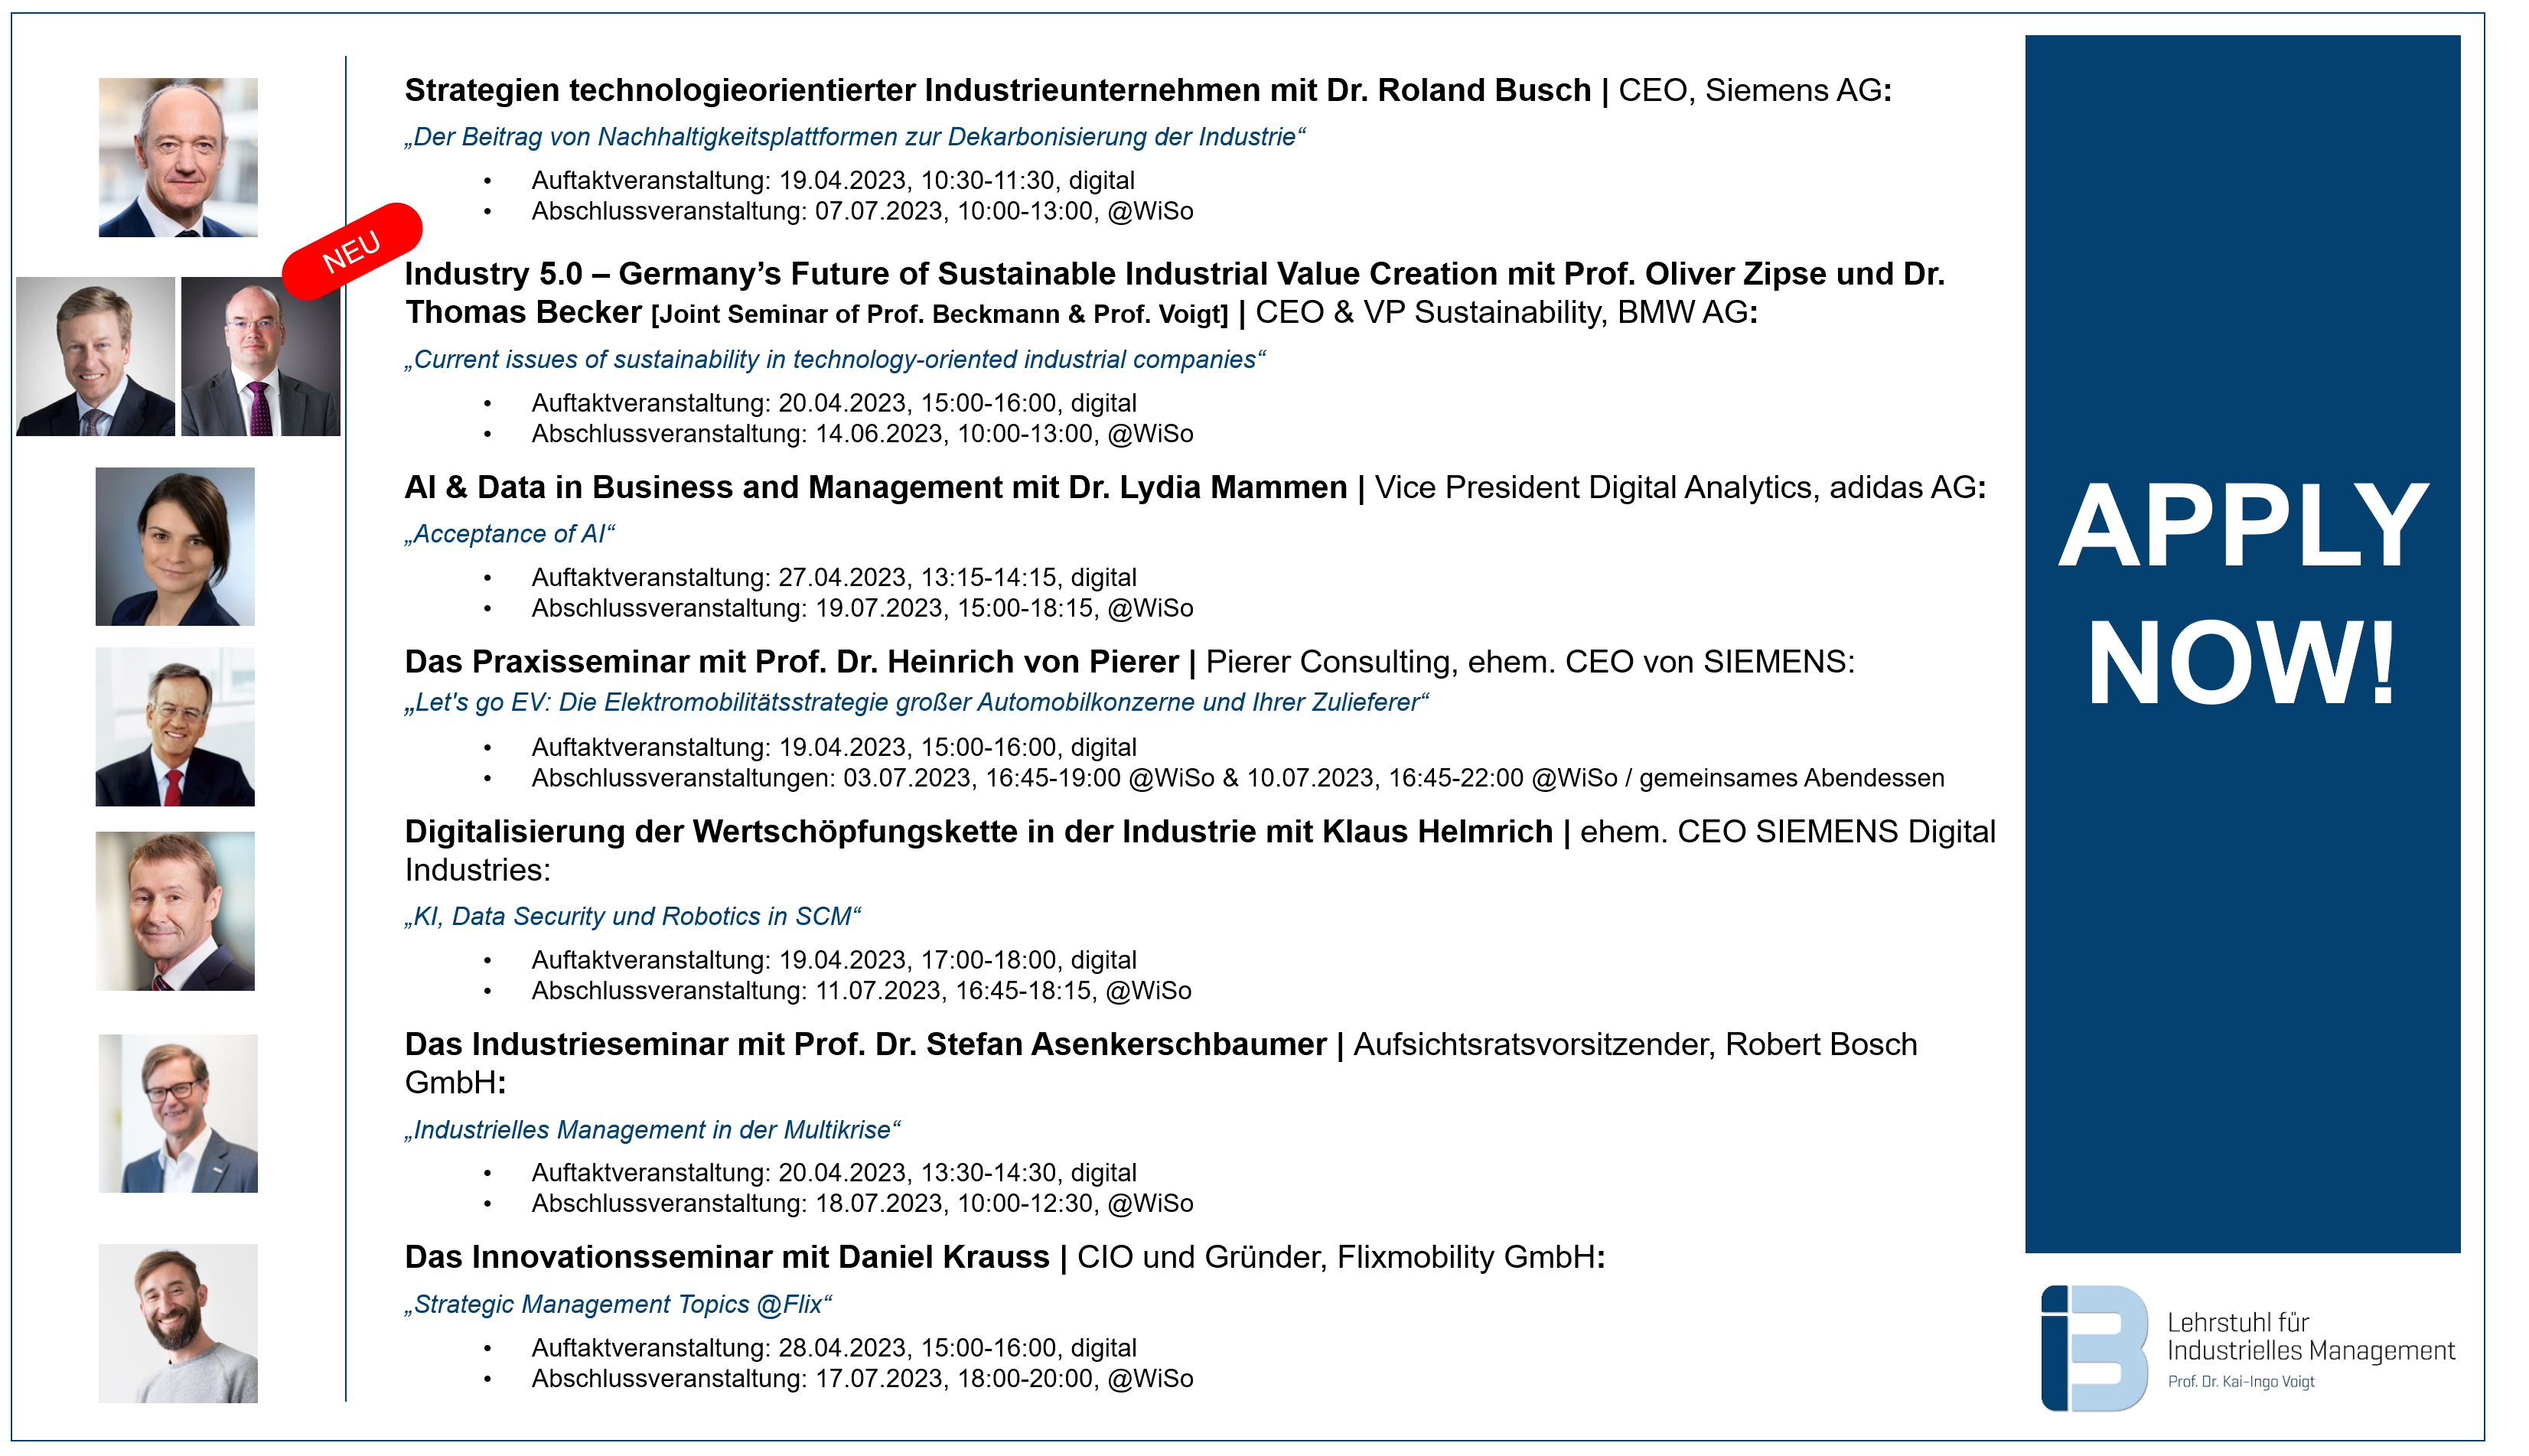The width and height of the screenshot is (2529, 1456).
Task: Click the right portrait with the purple tie
Action: click(260, 357)
